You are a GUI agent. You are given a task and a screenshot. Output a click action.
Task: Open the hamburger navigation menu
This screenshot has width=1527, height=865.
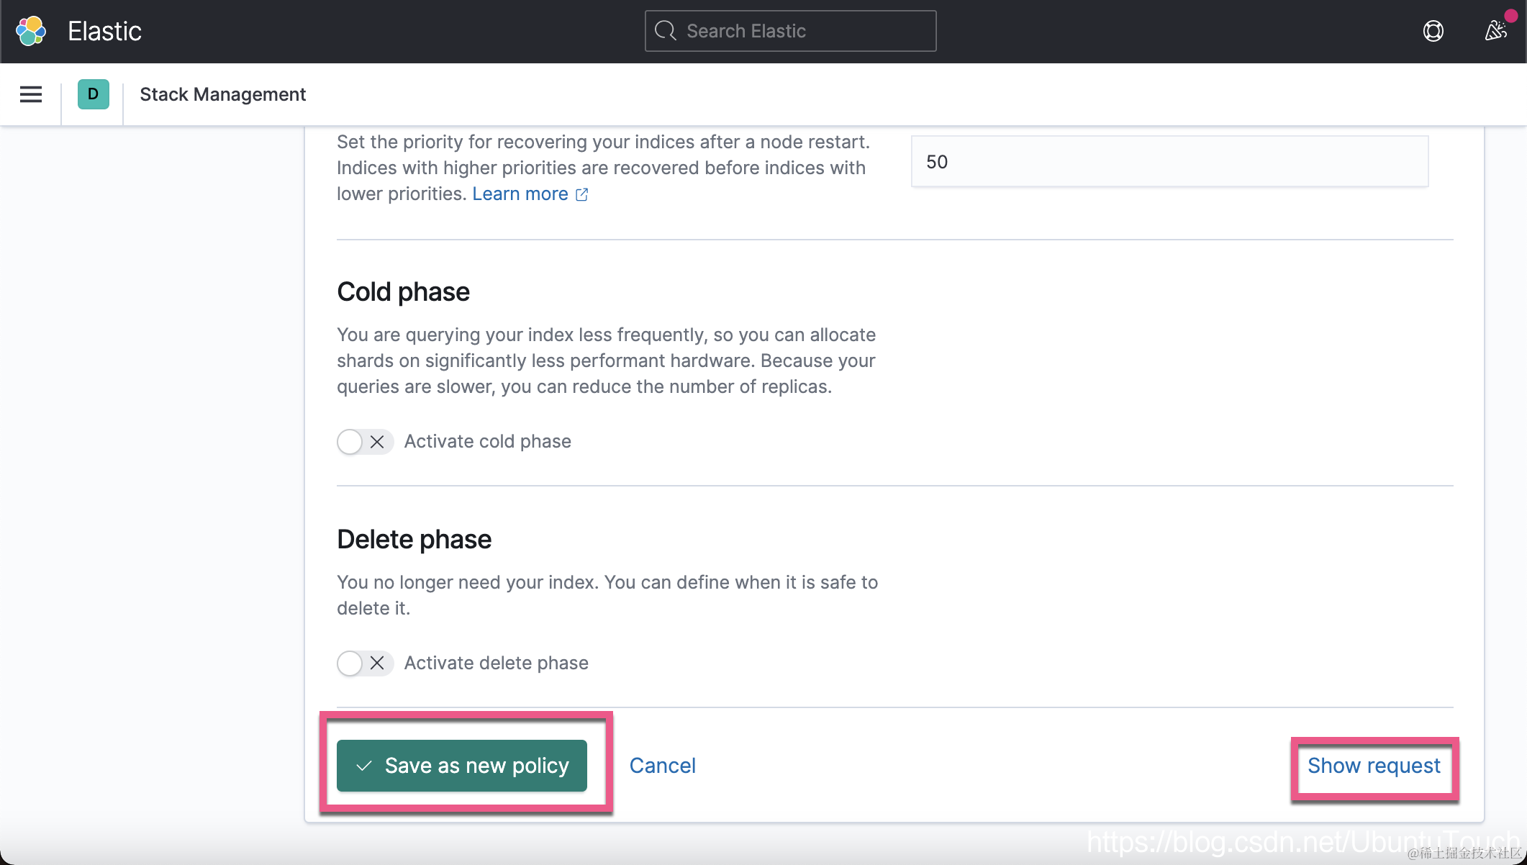(31, 94)
